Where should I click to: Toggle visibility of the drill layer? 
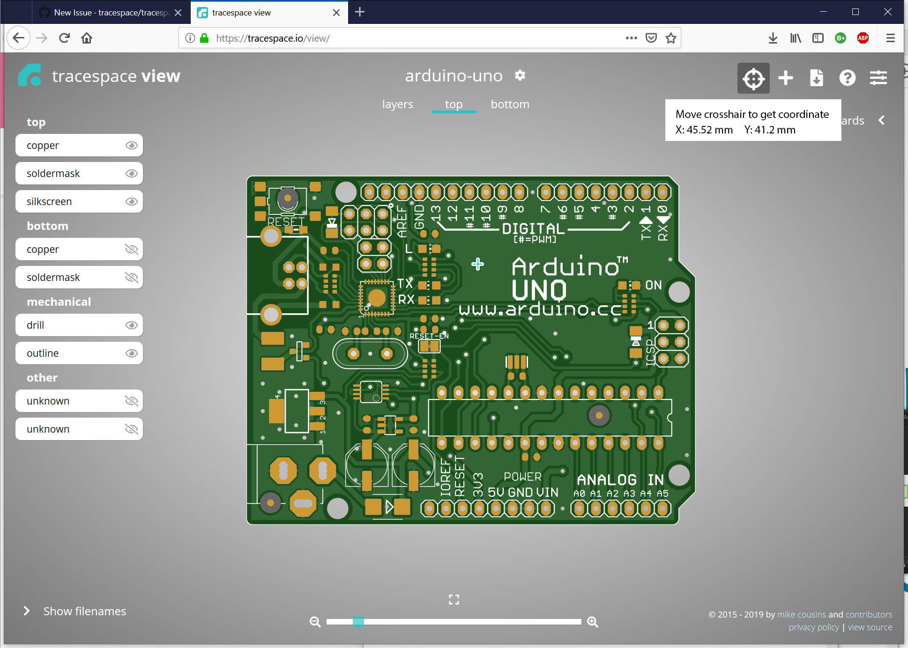click(131, 324)
